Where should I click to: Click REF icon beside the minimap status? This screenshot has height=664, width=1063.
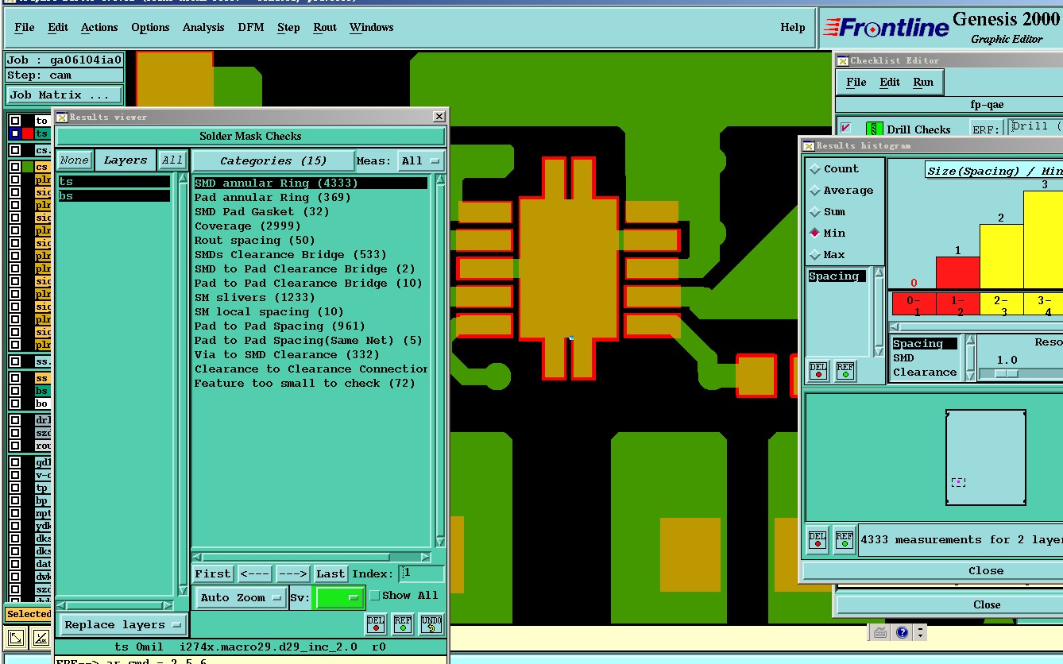pyautogui.click(x=845, y=540)
